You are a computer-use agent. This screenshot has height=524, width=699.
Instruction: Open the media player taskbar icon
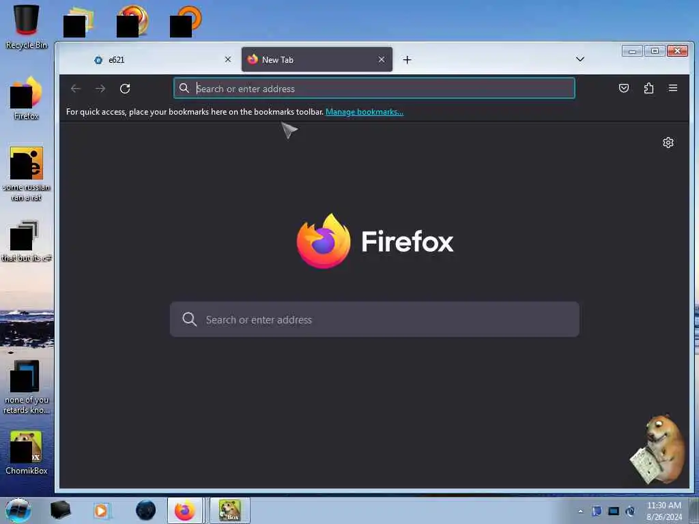(101, 510)
